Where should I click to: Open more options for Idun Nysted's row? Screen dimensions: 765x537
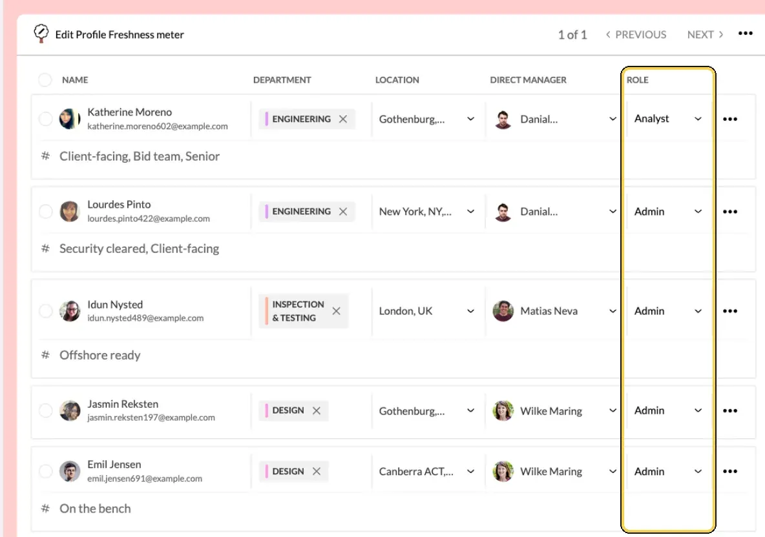click(x=730, y=311)
